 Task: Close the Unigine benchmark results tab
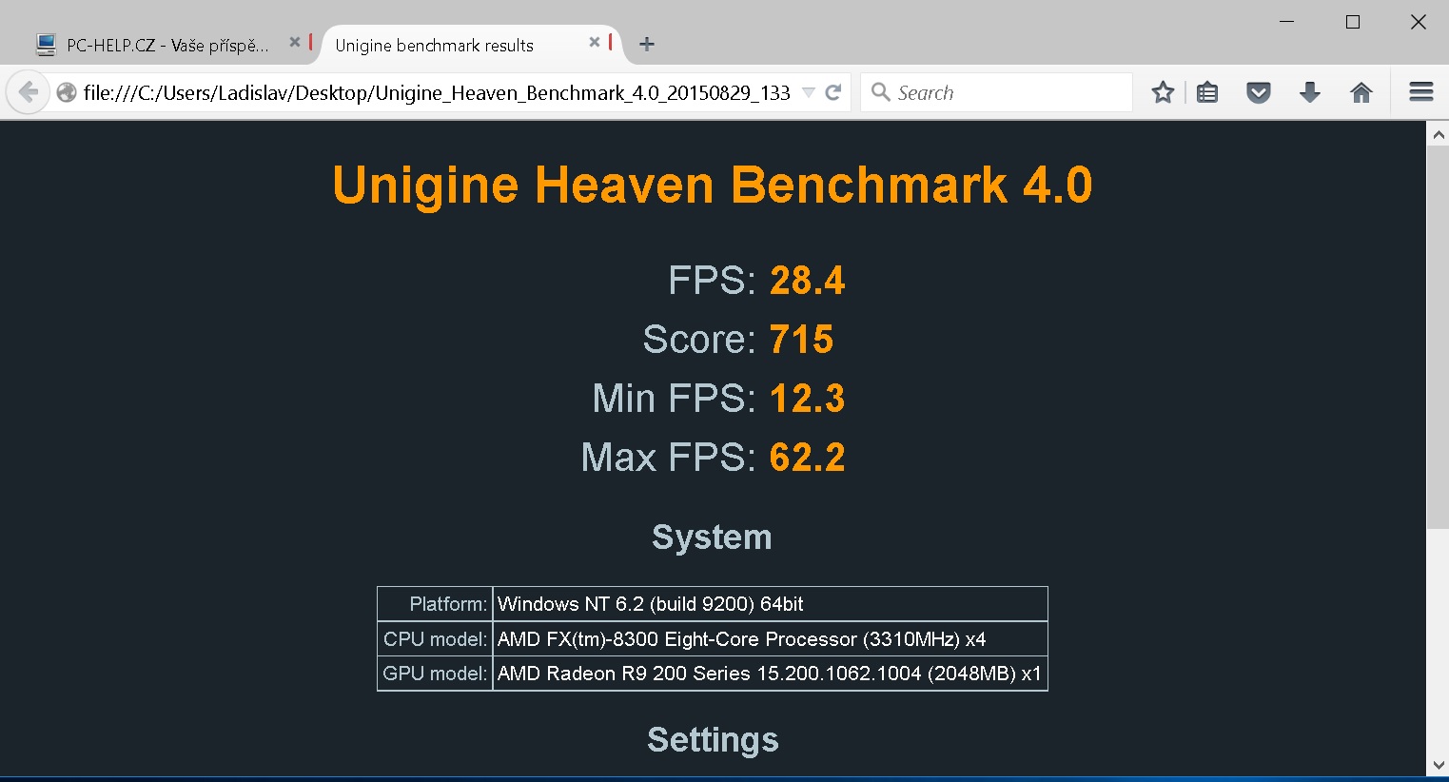click(x=595, y=43)
